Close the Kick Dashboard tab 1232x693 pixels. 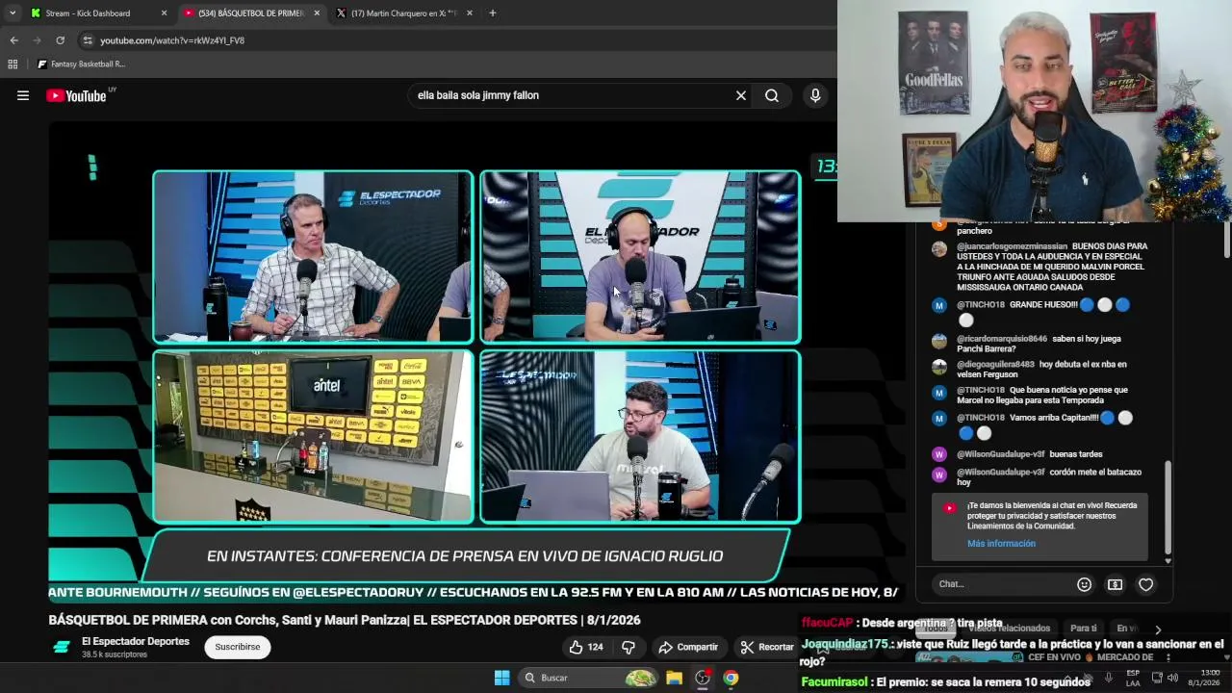pos(164,13)
